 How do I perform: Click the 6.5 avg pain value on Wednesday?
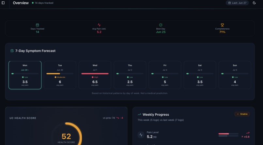point(95,82)
